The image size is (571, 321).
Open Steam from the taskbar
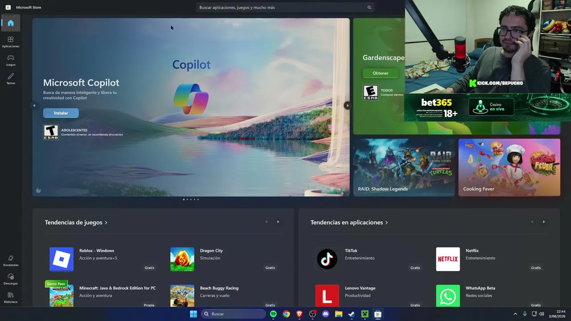click(x=352, y=314)
